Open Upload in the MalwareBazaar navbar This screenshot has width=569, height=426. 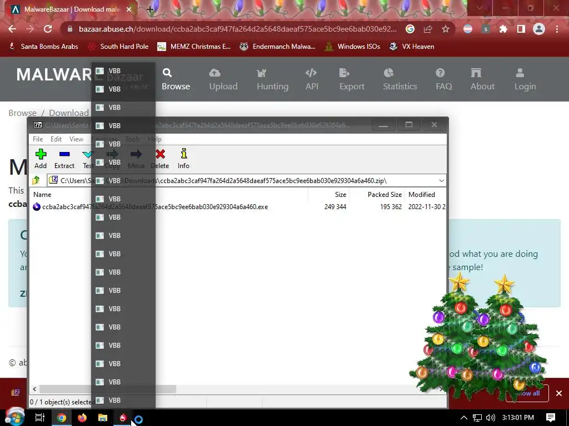click(223, 79)
